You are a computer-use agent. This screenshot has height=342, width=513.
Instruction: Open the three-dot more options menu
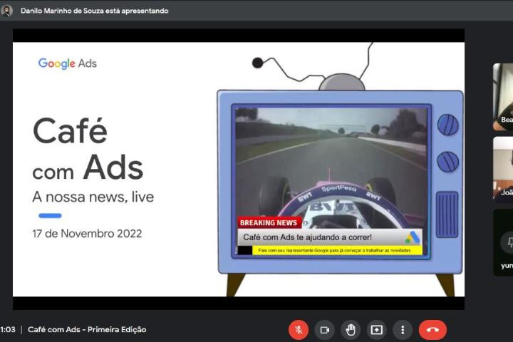(x=403, y=330)
